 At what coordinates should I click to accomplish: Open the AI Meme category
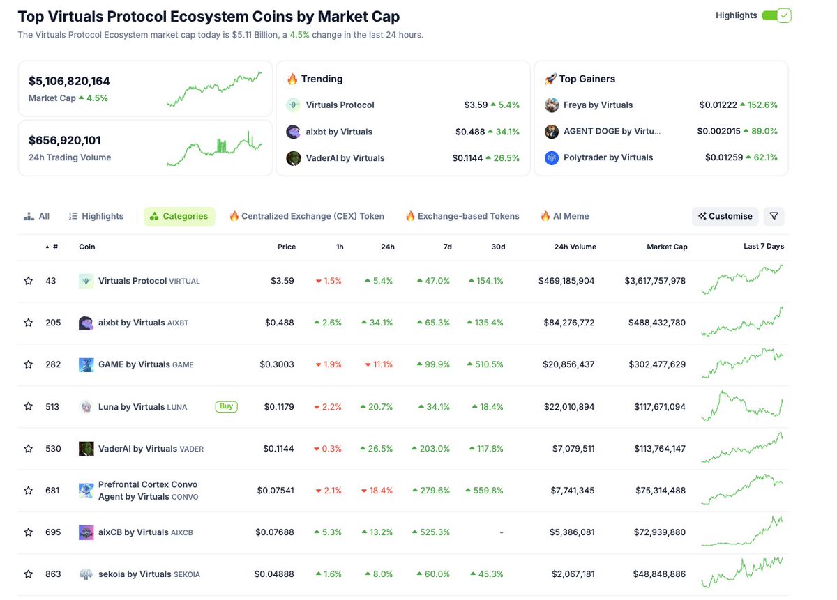(565, 216)
